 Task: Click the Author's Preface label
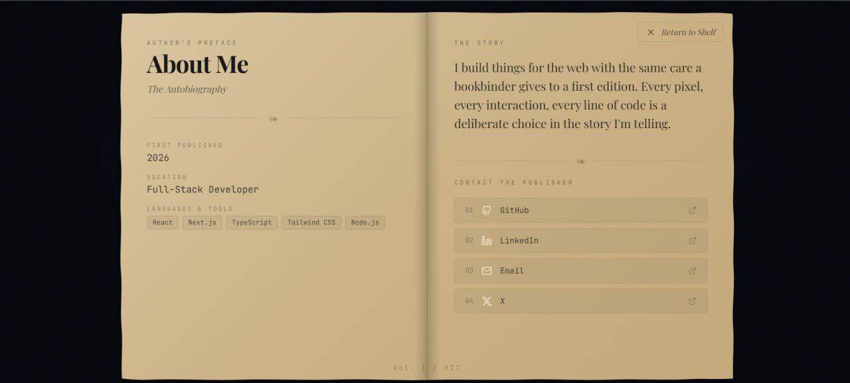[x=192, y=43]
